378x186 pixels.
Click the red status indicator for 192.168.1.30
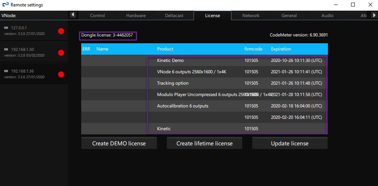(x=61, y=53)
